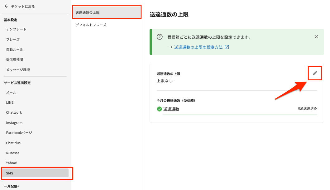Click the pencil edit icon

pos(315,73)
